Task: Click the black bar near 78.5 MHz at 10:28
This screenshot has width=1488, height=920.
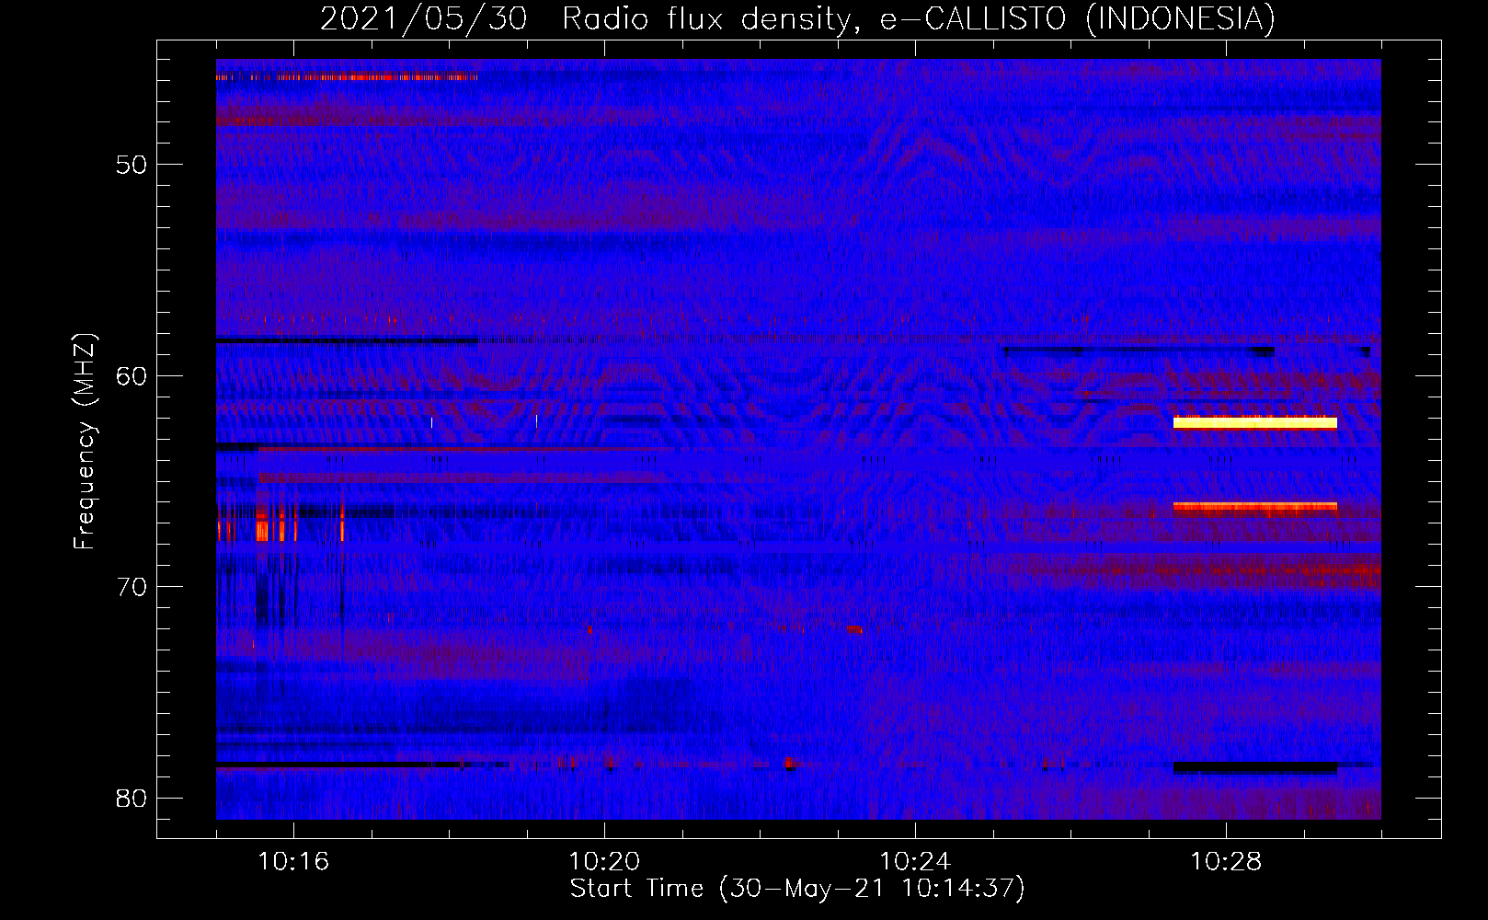Action: tap(1255, 766)
